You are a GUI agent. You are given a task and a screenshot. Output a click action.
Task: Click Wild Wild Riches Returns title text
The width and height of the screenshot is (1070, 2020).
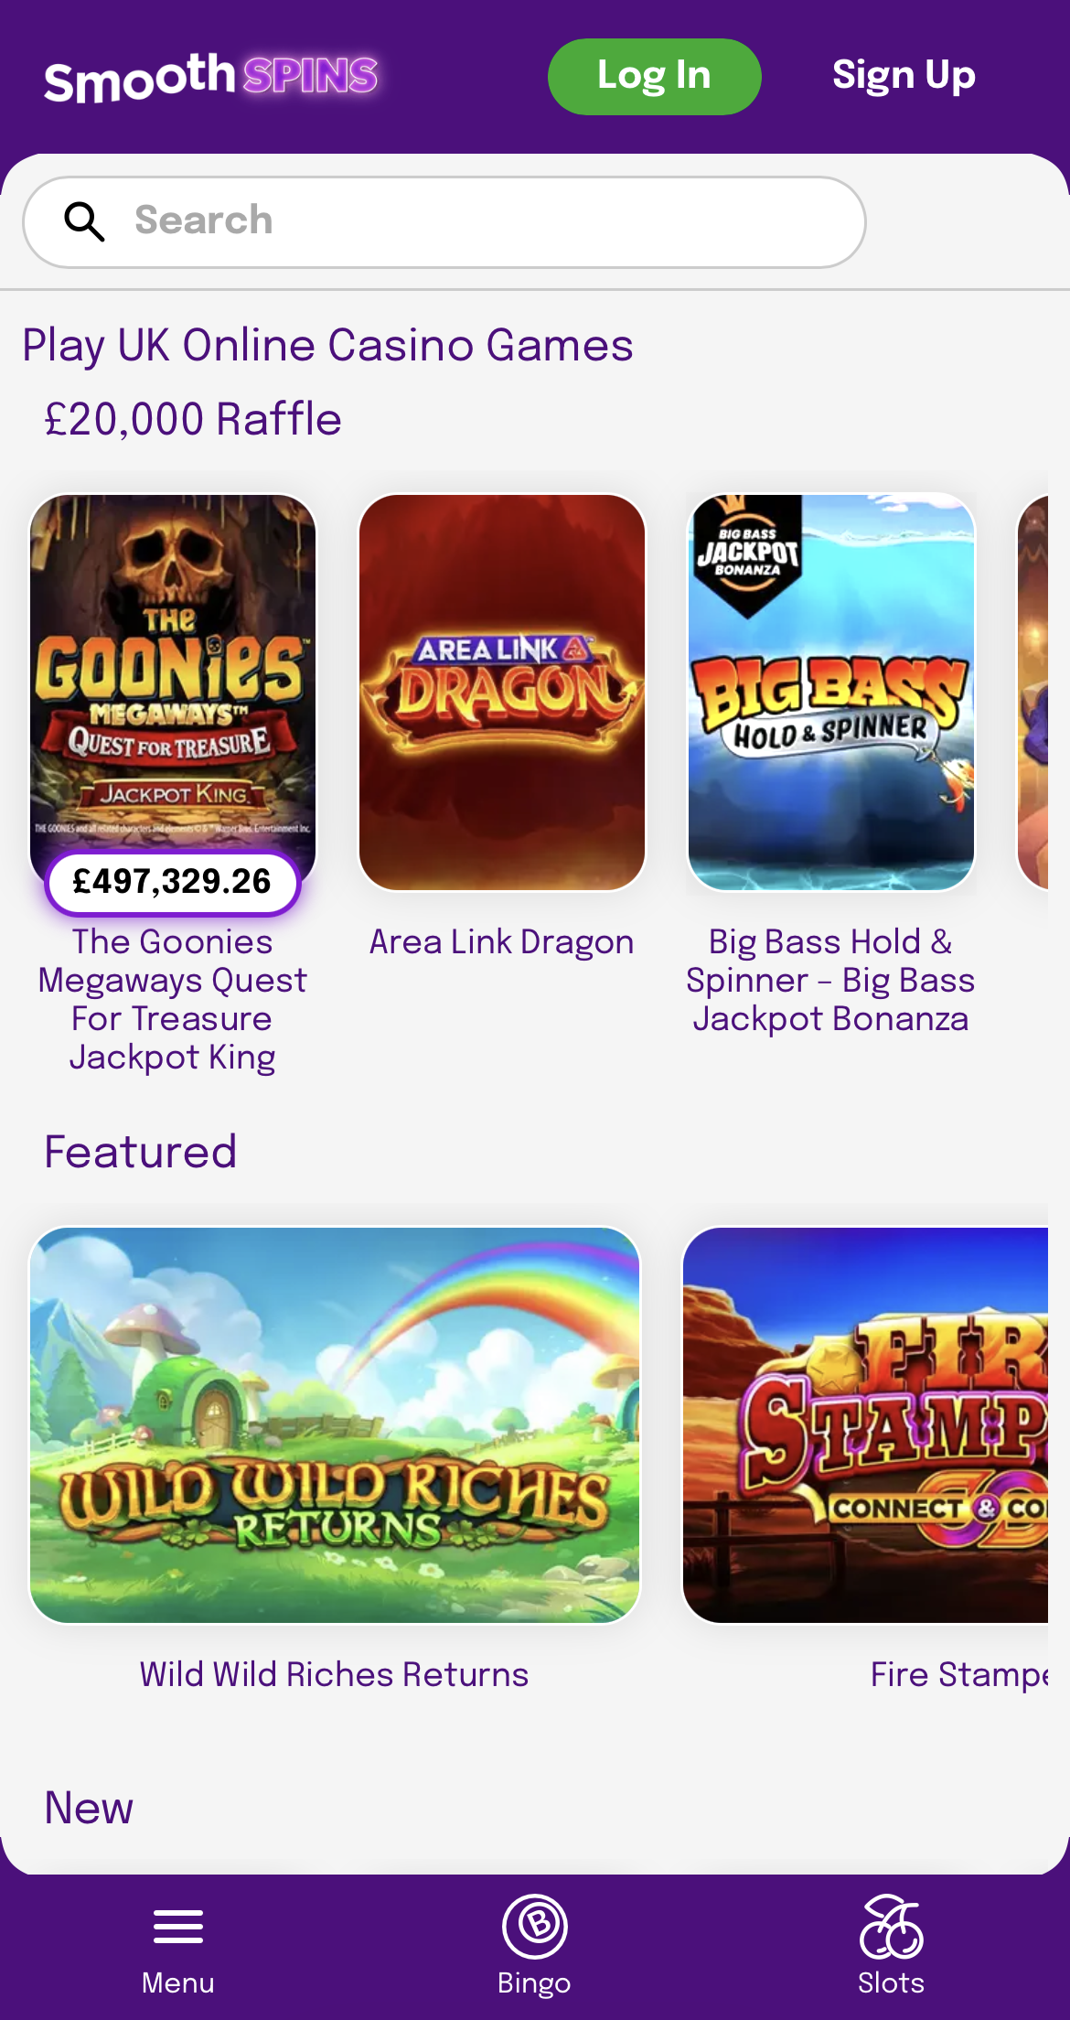[335, 1674]
